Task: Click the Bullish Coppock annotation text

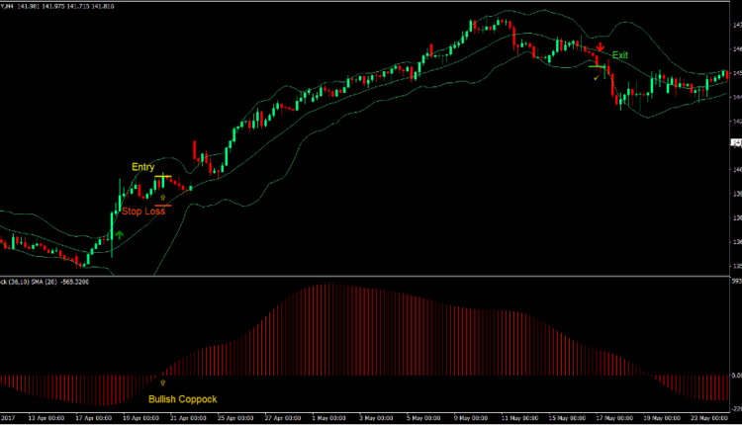Action: [182, 399]
